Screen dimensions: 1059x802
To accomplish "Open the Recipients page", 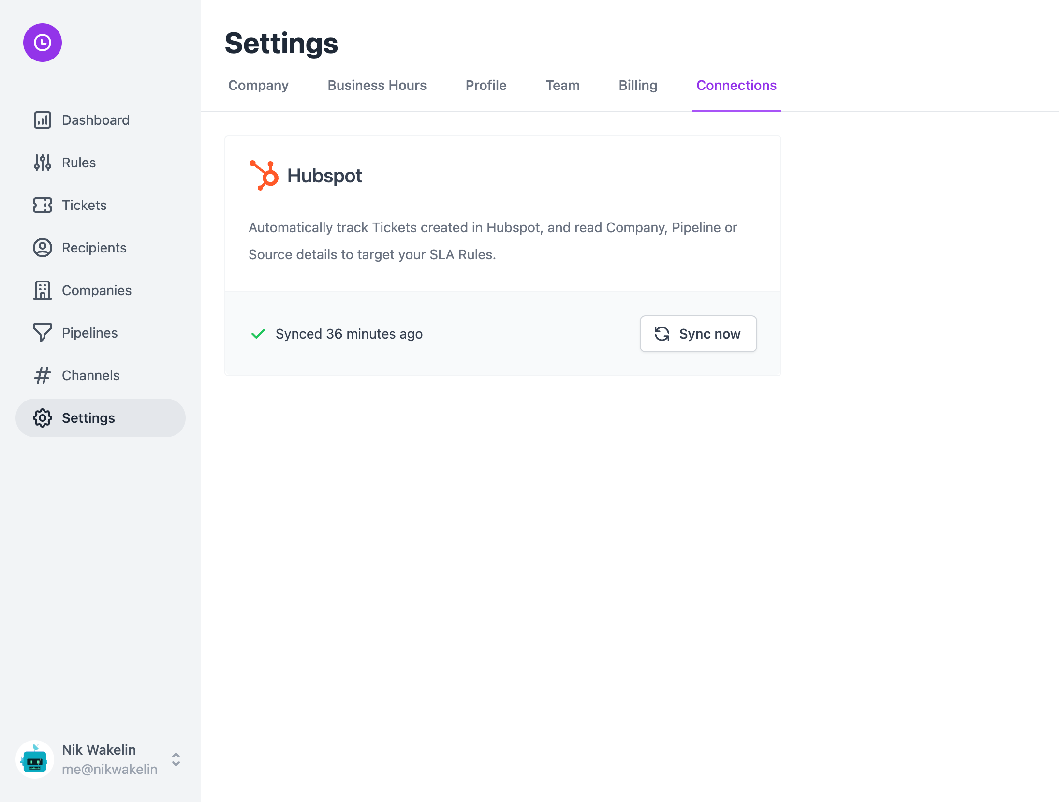I will [x=101, y=248].
